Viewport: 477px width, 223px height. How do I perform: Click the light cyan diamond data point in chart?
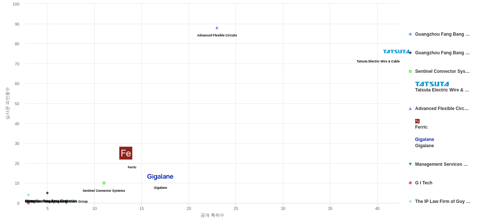click(28, 195)
